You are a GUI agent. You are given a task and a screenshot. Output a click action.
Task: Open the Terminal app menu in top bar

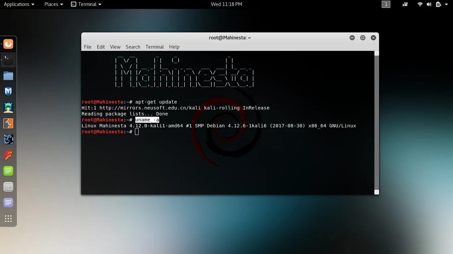86,4
